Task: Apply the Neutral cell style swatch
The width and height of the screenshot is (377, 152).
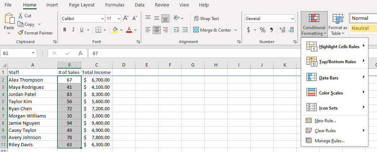Action: pos(363,28)
